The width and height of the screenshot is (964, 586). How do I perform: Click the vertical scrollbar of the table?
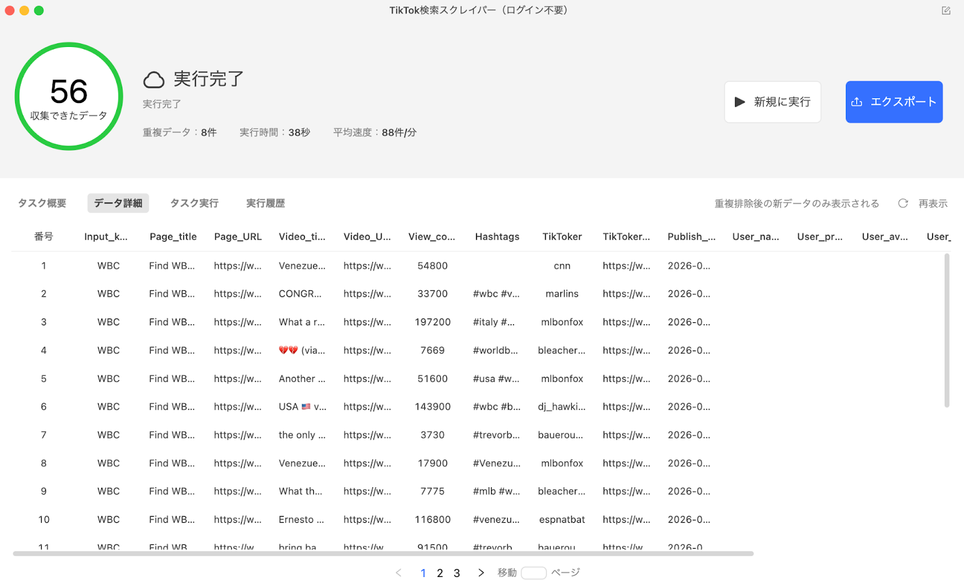pos(947,330)
